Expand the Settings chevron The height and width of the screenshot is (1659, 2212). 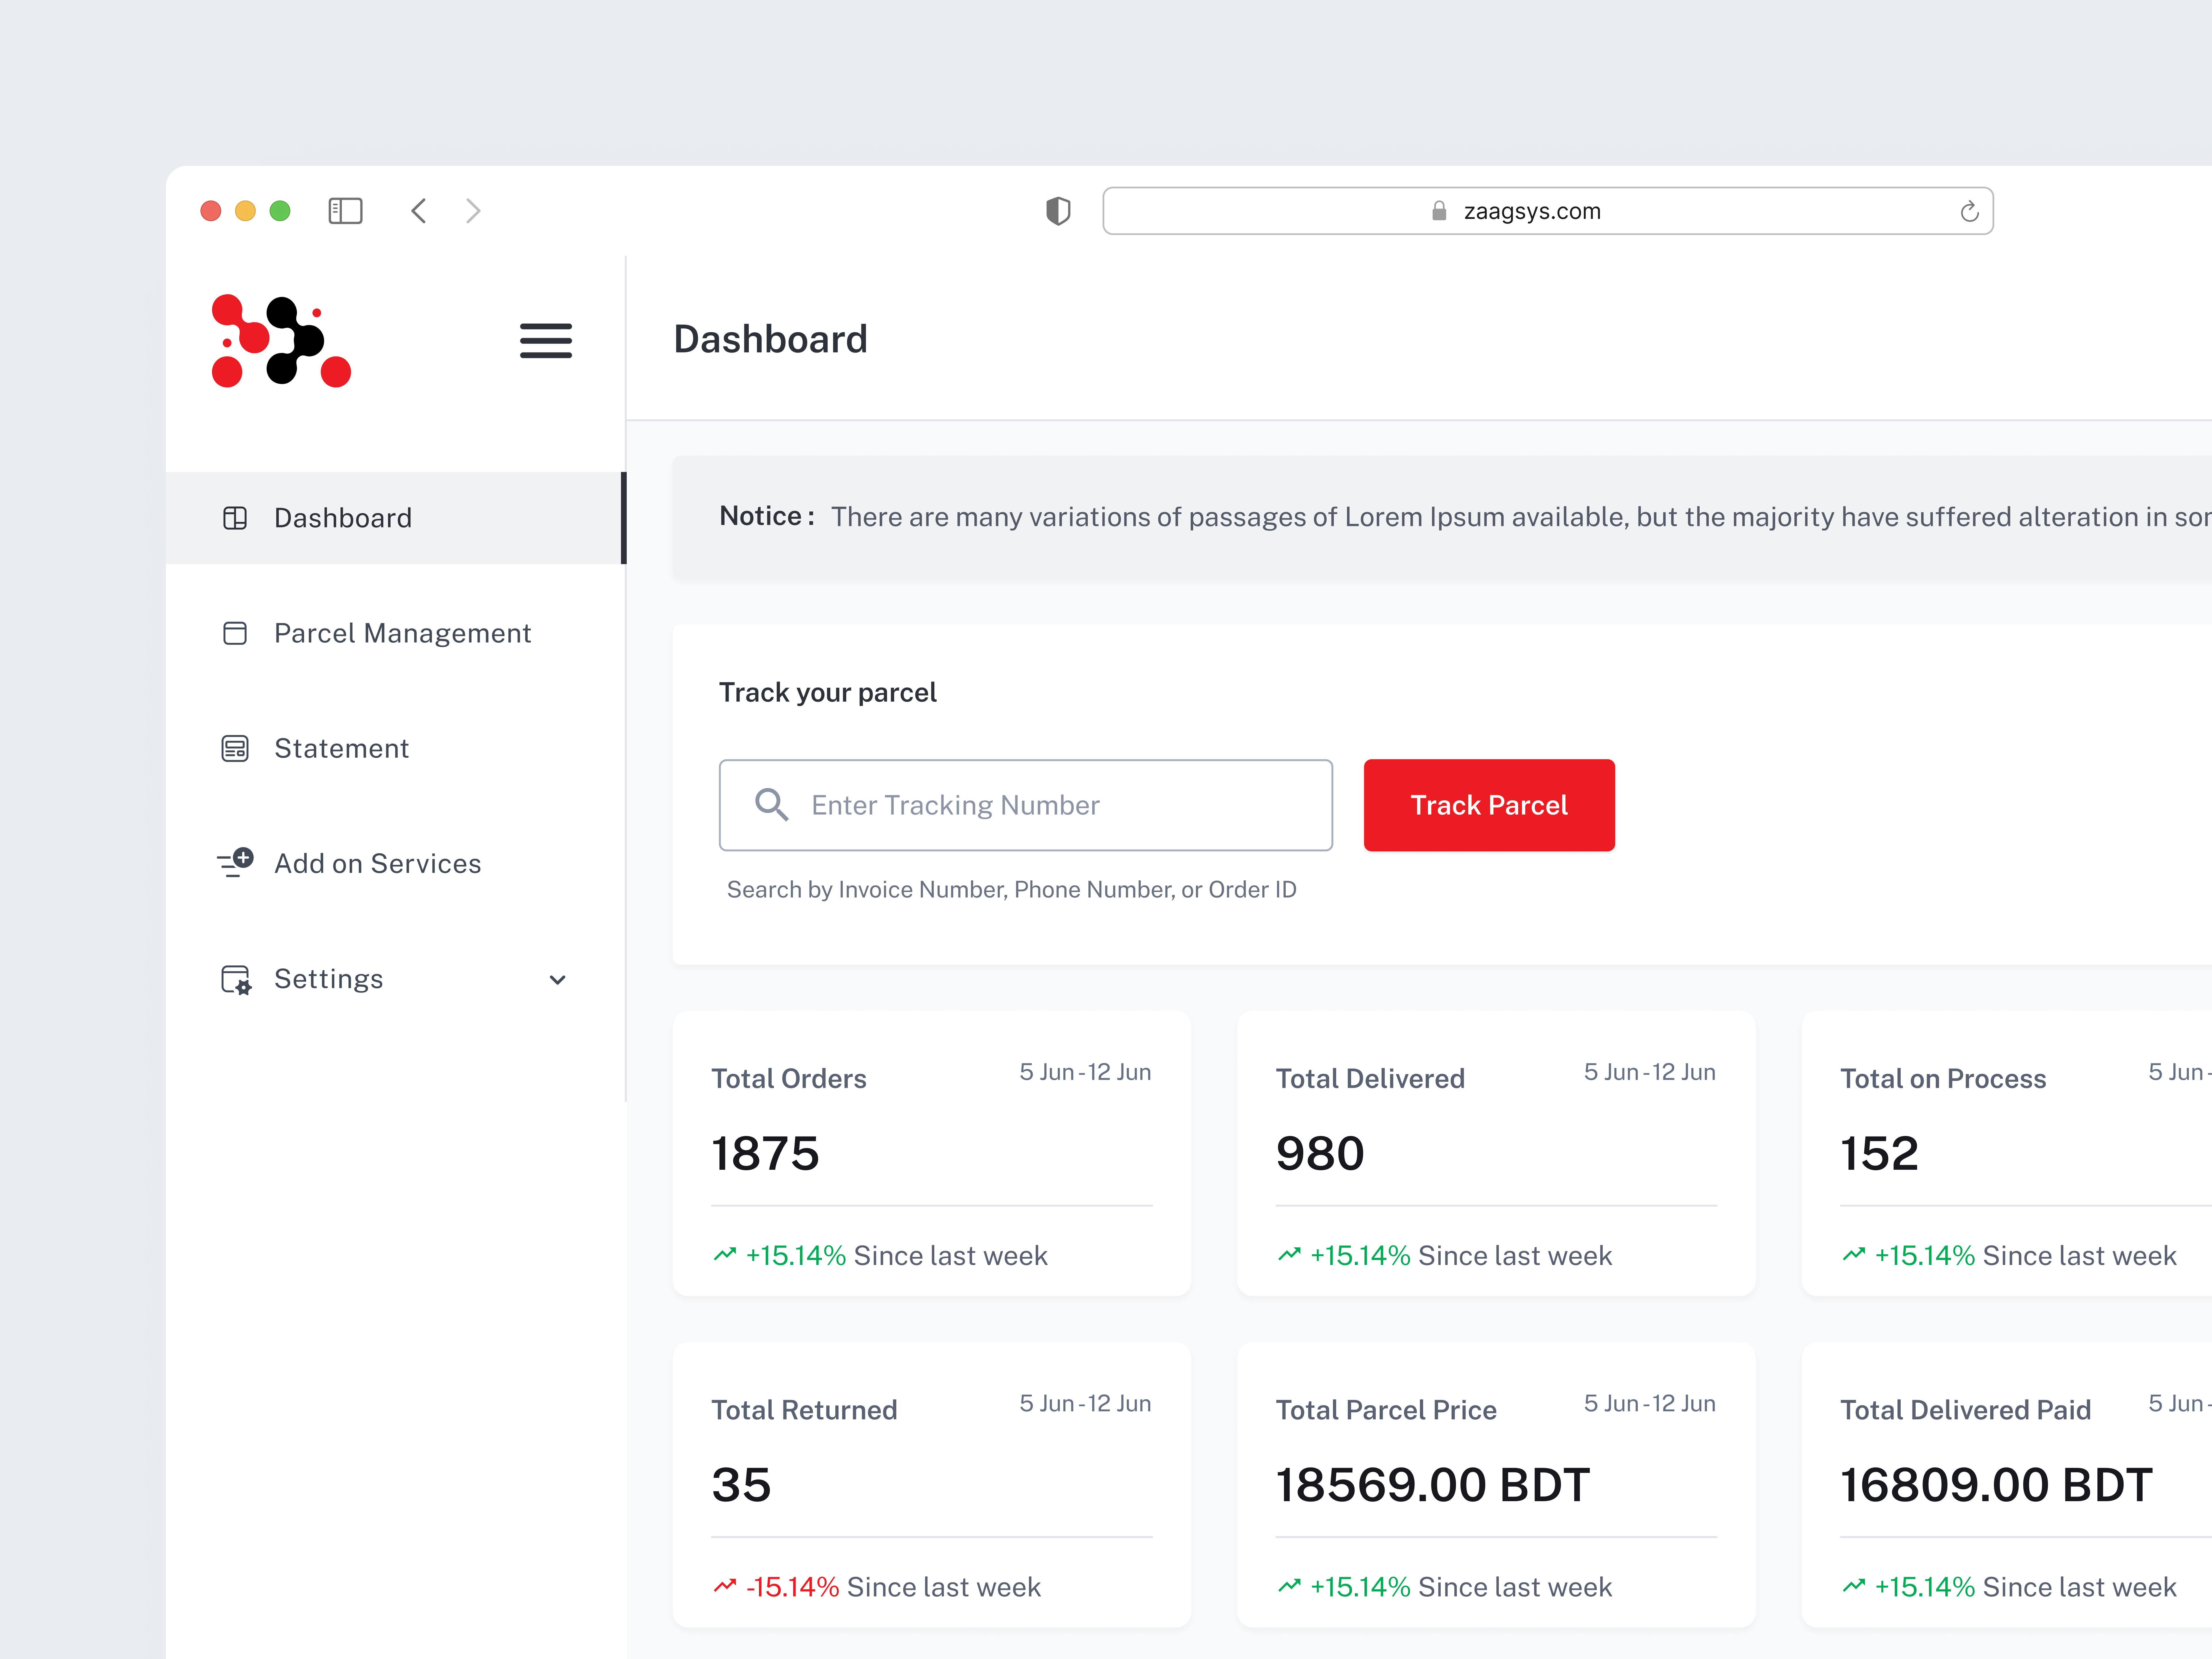coord(558,980)
